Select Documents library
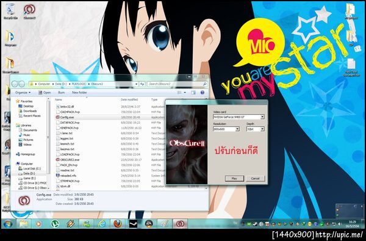Viewport: 366px width, 241px height. pos(28,130)
